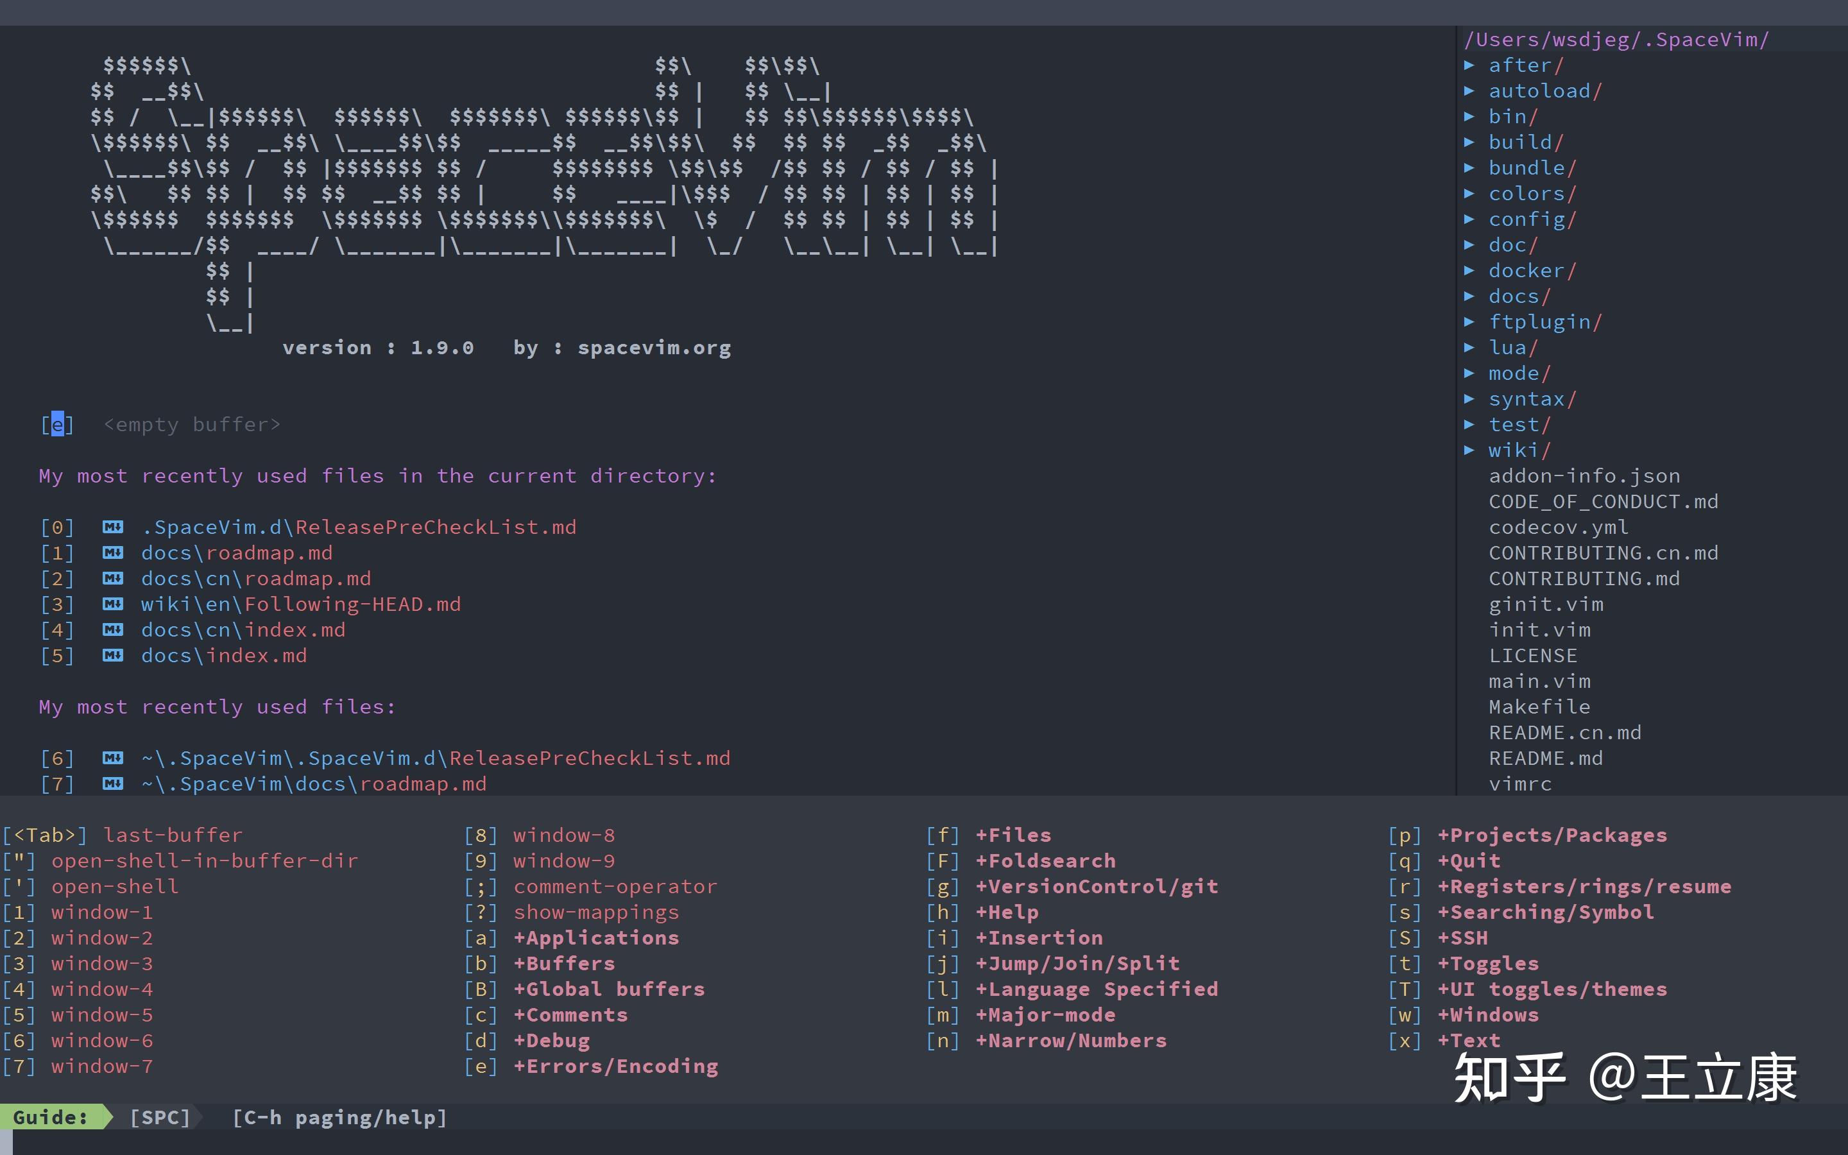Image resolution: width=1848 pixels, height=1155 pixels.
Task: Open the syntax/ directory in file tree
Action: (x=1532, y=398)
